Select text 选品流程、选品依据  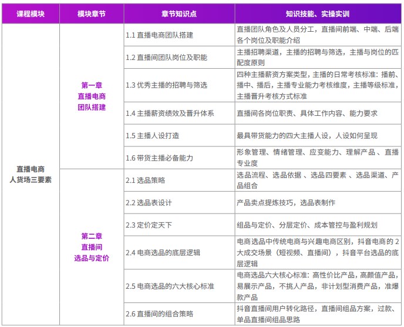coord(269,175)
